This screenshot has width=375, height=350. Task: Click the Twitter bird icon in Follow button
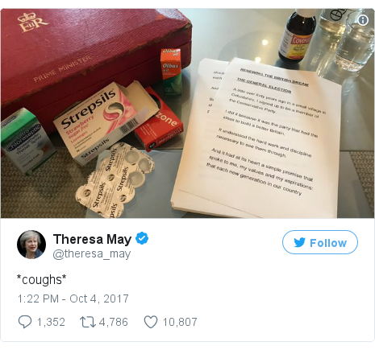click(299, 242)
